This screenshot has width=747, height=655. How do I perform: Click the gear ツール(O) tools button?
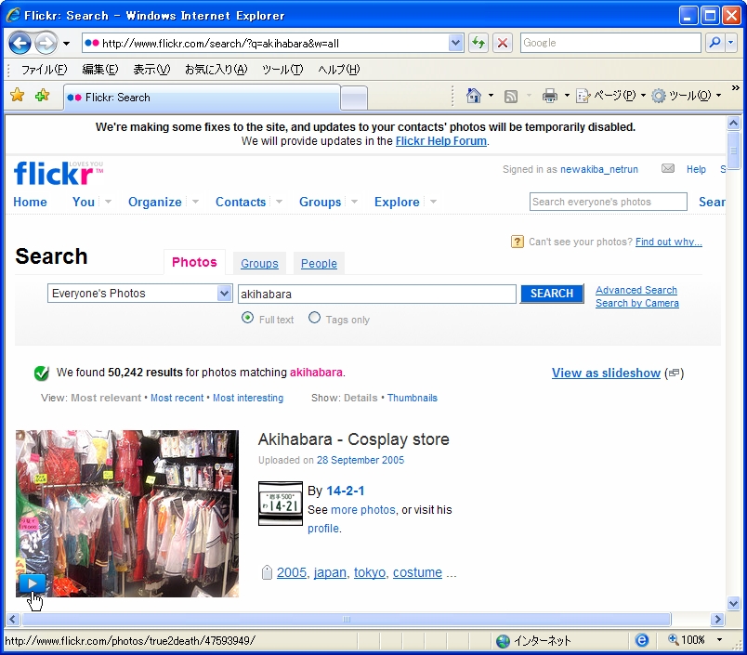tap(686, 96)
